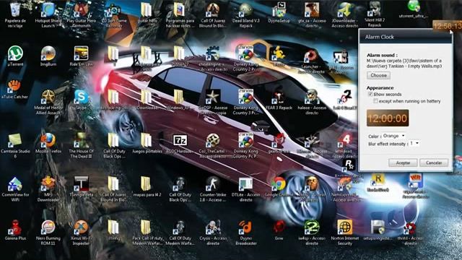Click the 12:00:00 clock preview
The height and width of the screenshot is (260, 462).
(x=388, y=118)
